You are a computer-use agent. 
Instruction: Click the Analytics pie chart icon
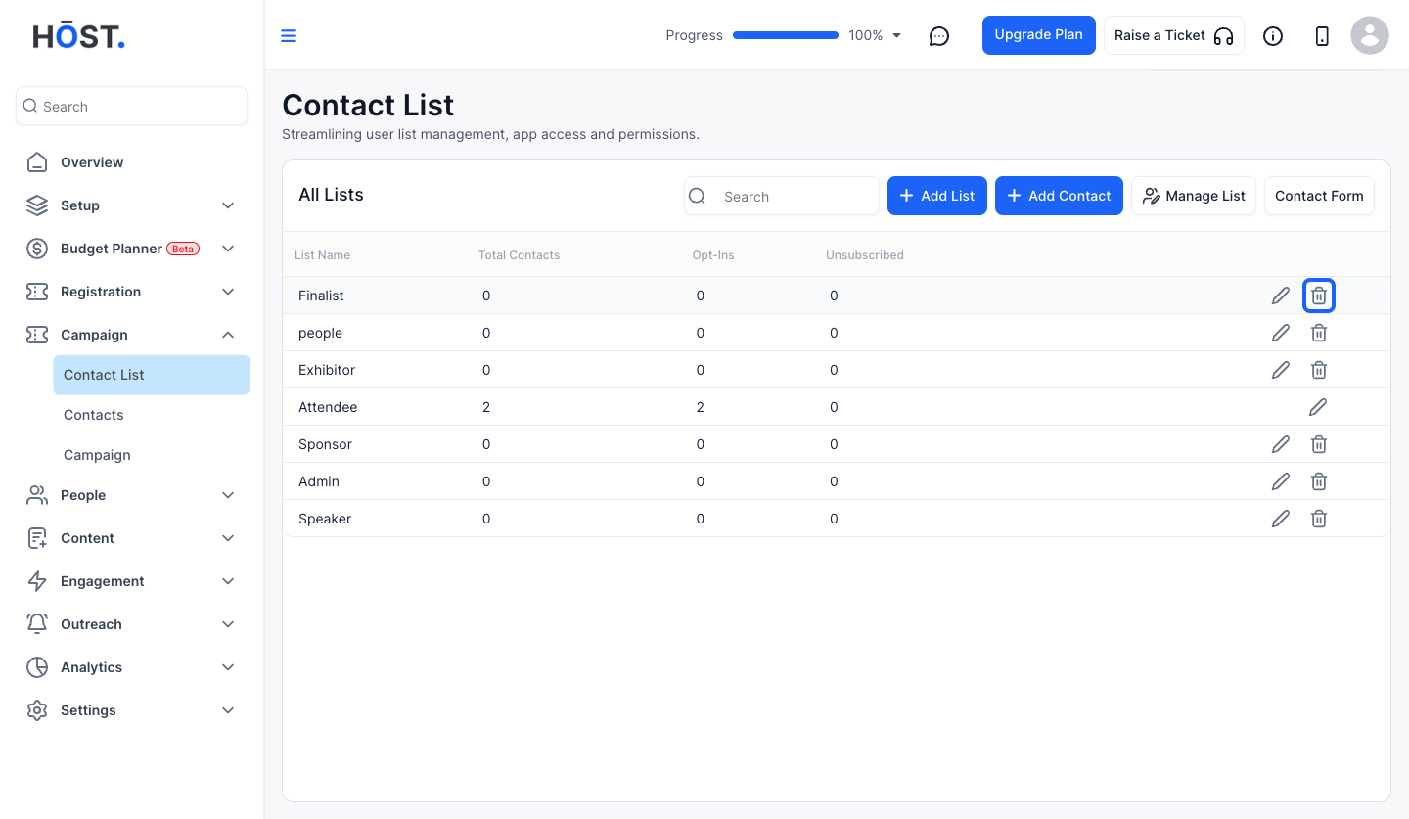click(37, 667)
